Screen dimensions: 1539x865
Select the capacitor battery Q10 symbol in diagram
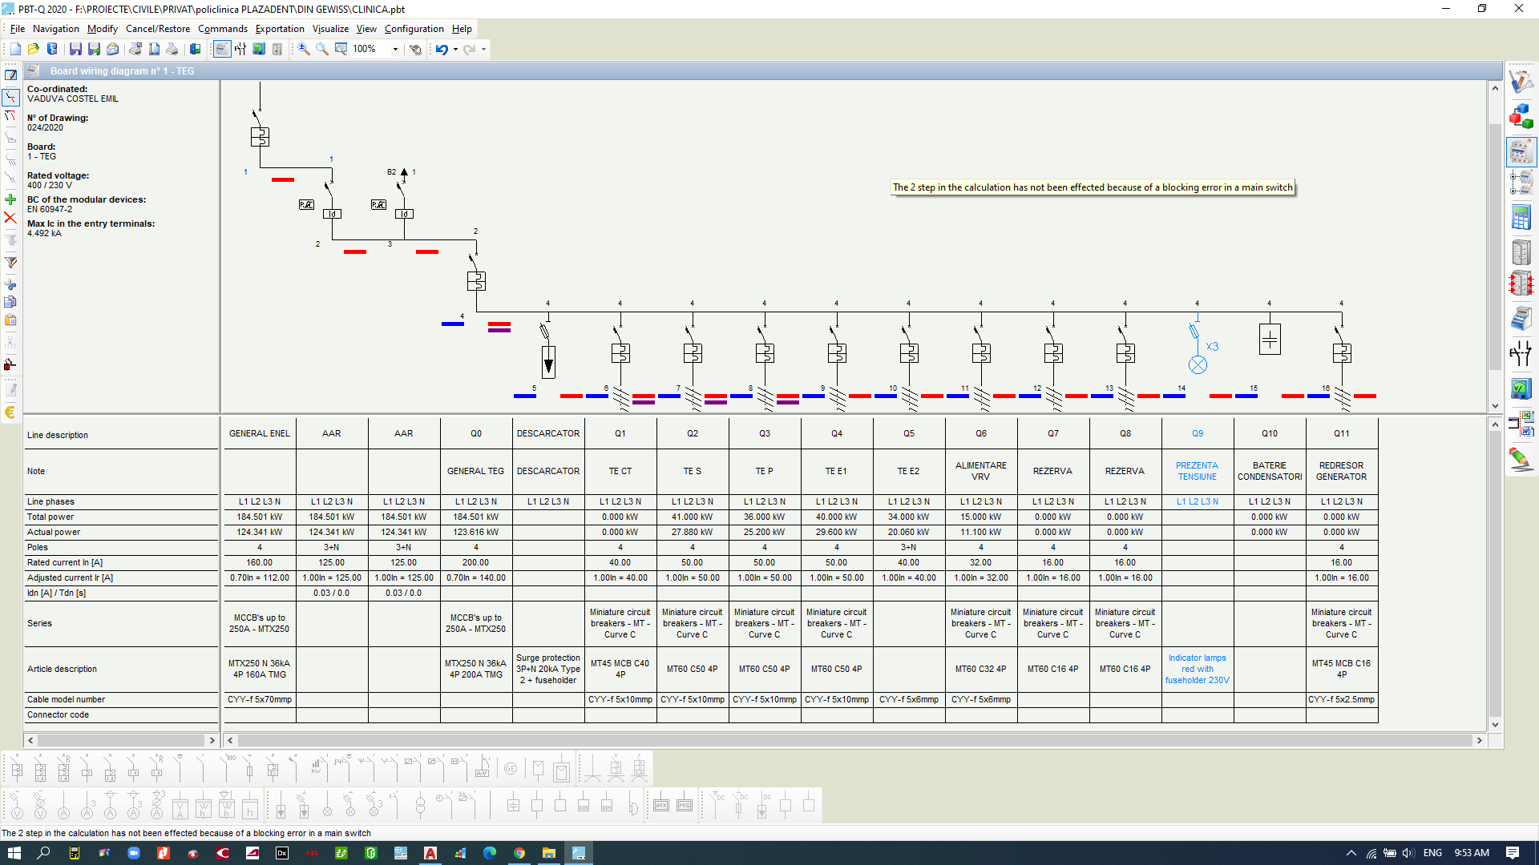tap(1270, 340)
